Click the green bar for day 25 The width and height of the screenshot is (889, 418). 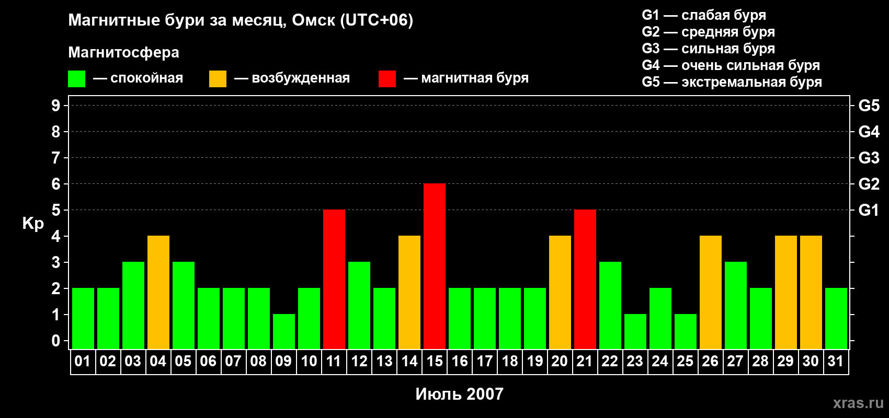click(x=686, y=331)
